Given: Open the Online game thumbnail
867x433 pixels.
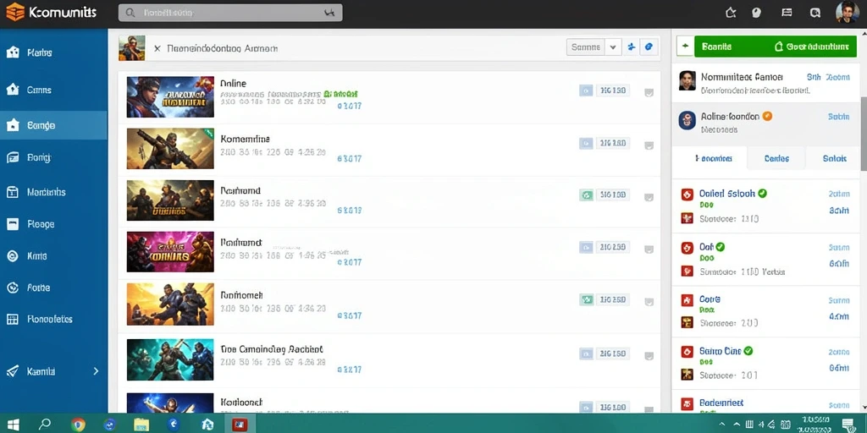Looking at the screenshot, I should (170, 96).
